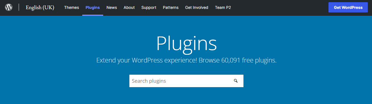Open the Themes menu item
Viewport: 372px width, 104px height.
(x=71, y=7)
